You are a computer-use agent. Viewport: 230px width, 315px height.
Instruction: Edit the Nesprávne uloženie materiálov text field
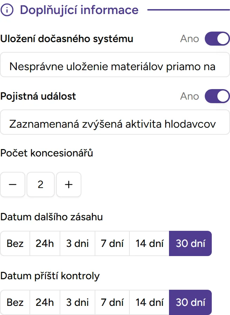tap(115, 66)
